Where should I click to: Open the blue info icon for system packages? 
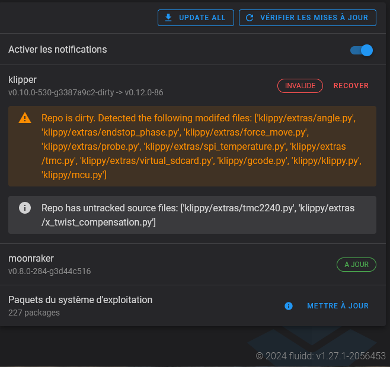point(289,306)
